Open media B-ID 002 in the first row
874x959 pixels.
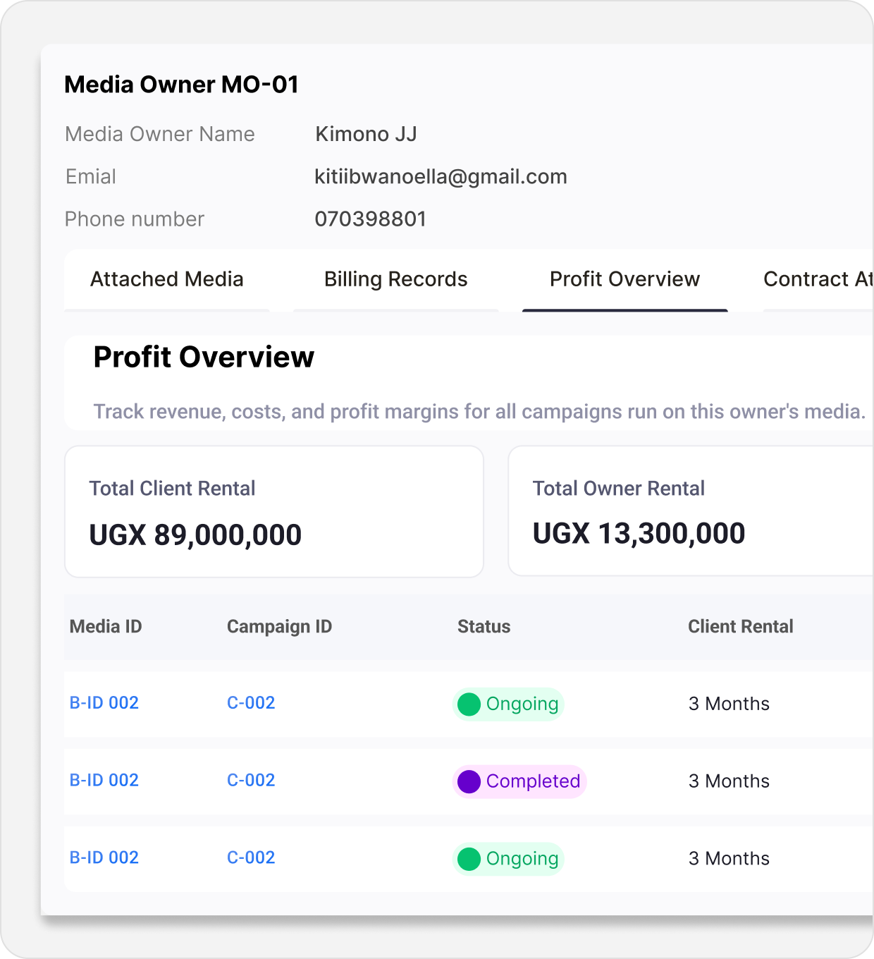click(104, 703)
